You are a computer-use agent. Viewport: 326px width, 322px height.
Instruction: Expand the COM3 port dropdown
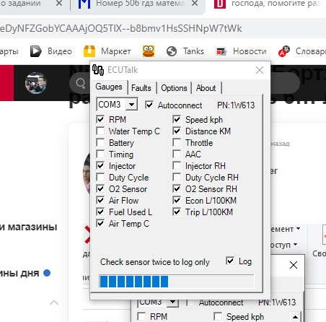(131, 105)
